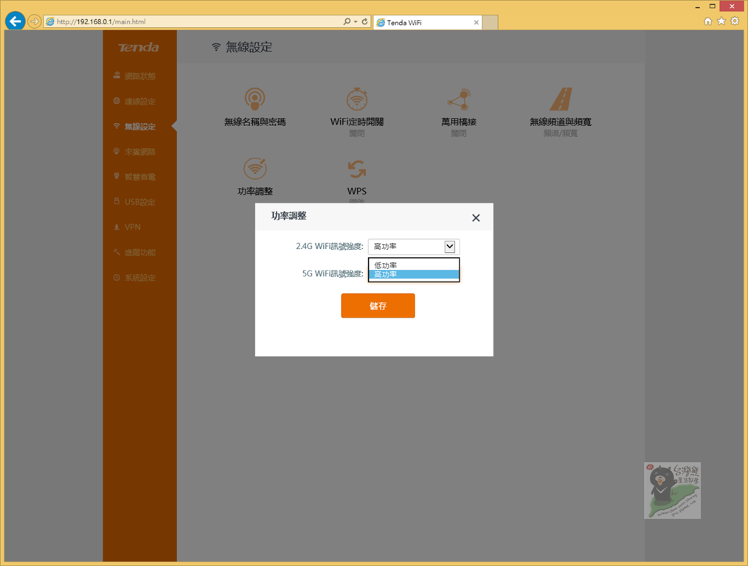
Task: Select the Tenda WiFi browser tab
Action: tap(427, 22)
